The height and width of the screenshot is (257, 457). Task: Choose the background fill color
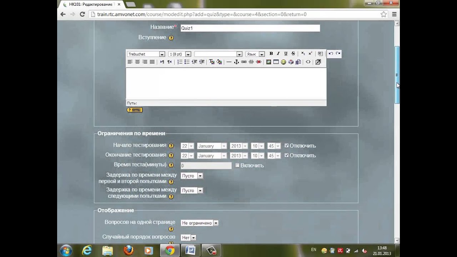click(219, 62)
